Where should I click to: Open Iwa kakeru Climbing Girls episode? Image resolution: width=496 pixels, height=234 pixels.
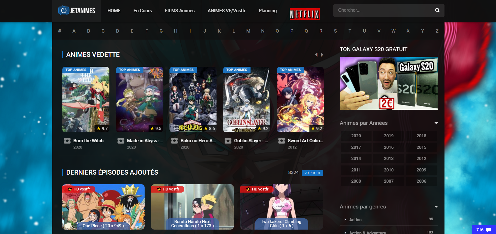point(282,207)
